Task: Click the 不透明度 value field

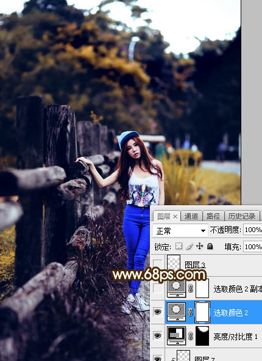Action: pos(253,230)
